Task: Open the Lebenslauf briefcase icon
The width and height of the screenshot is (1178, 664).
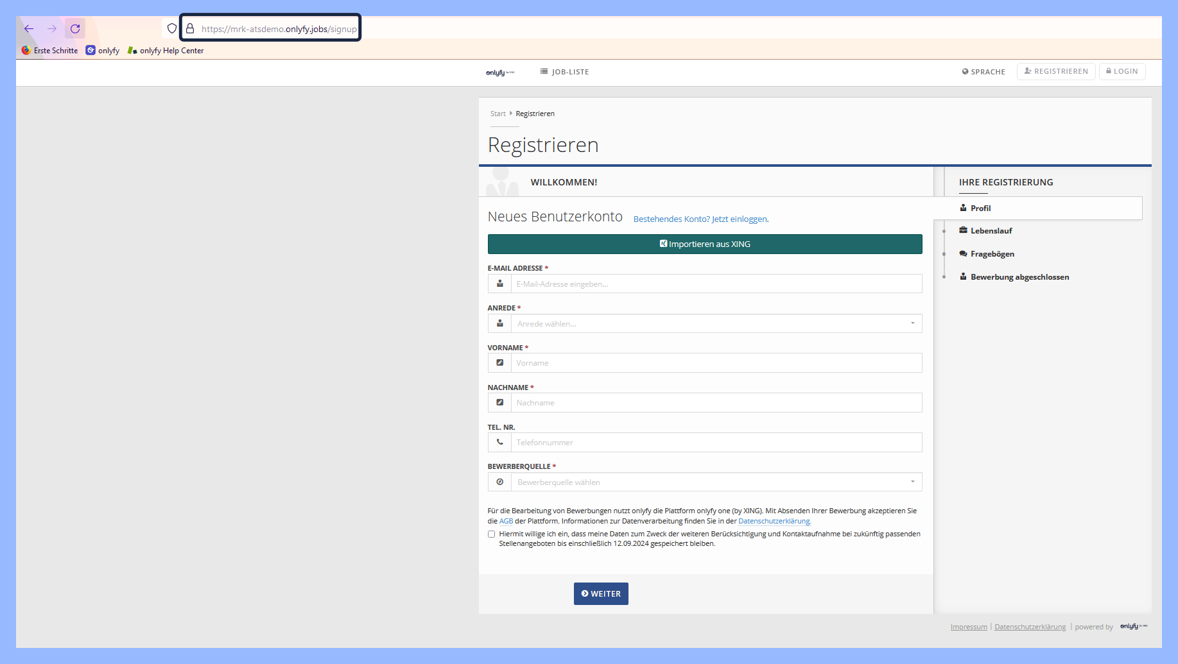Action: coord(963,230)
